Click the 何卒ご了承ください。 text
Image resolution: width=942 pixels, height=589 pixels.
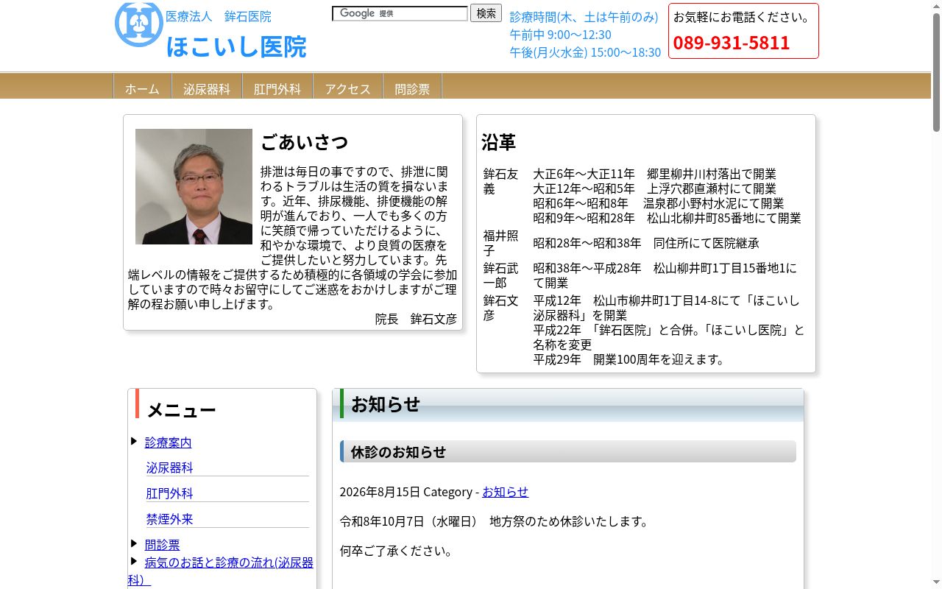[397, 551]
